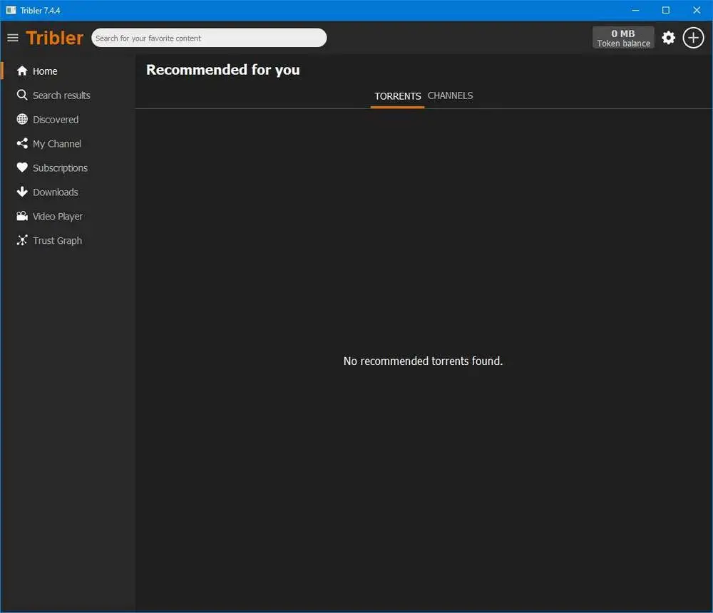This screenshot has width=713, height=613.
Task: Click the heart icon beside Subscriptions
Action: click(22, 168)
